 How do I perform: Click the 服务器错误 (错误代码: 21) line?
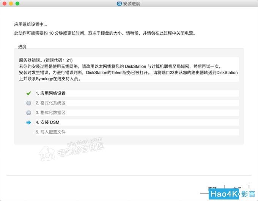46,60
